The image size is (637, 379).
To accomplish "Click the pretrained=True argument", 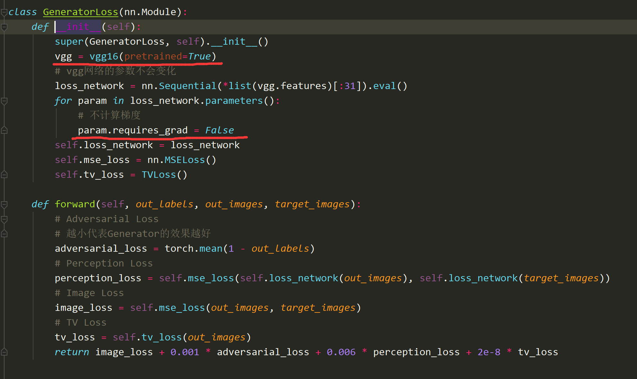I will point(167,56).
